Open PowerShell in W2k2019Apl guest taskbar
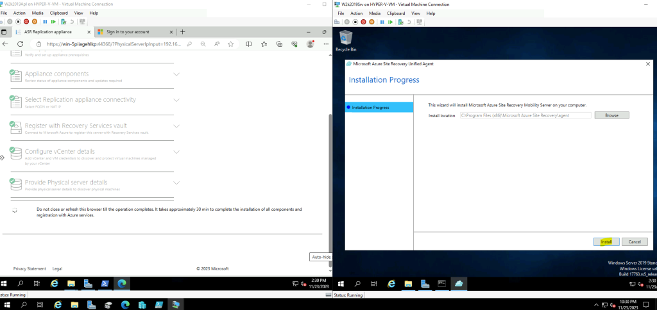Viewport: 657px width, 310px height. 105,284
